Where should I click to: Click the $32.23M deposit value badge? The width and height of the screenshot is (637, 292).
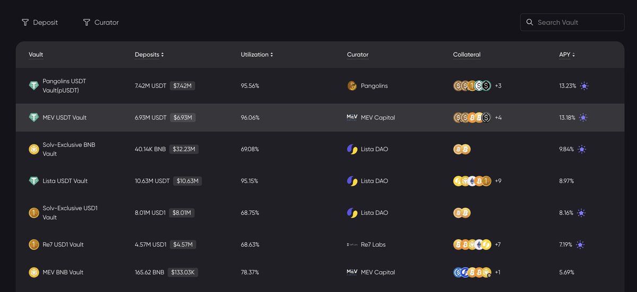point(184,149)
